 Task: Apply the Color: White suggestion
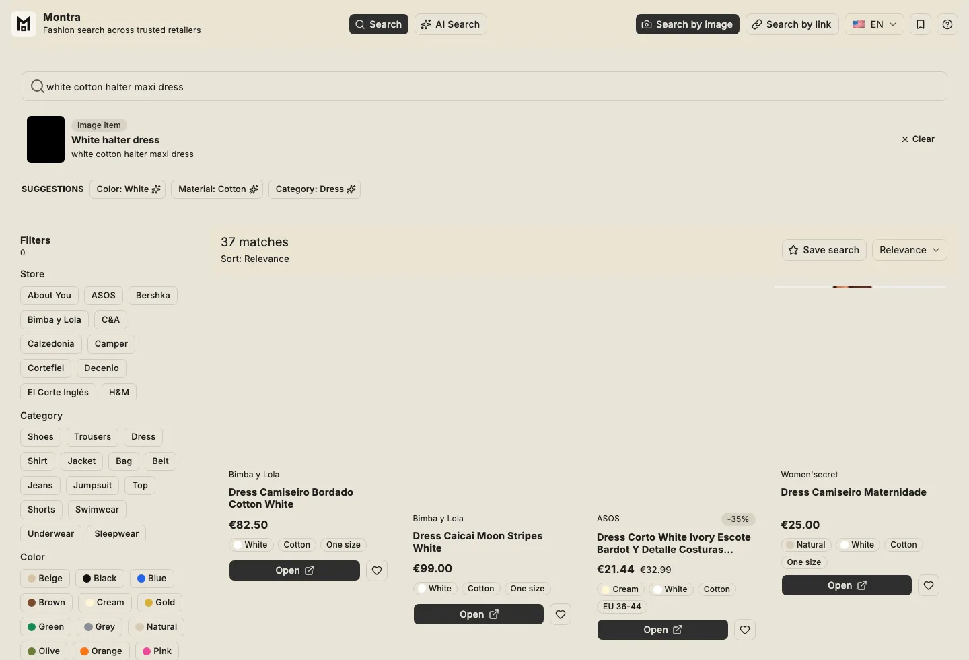[x=127, y=189]
